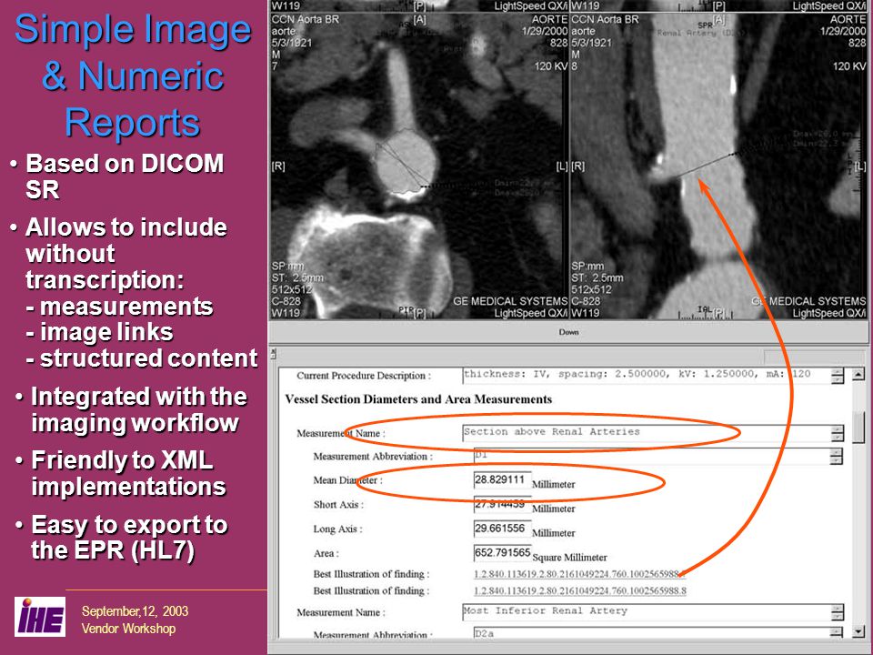Click the IHE logo
Viewport: 873px width, 655px height.
[40, 617]
